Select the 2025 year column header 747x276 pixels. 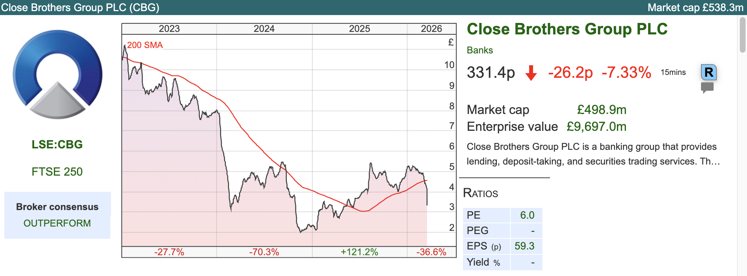pyautogui.click(x=359, y=29)
